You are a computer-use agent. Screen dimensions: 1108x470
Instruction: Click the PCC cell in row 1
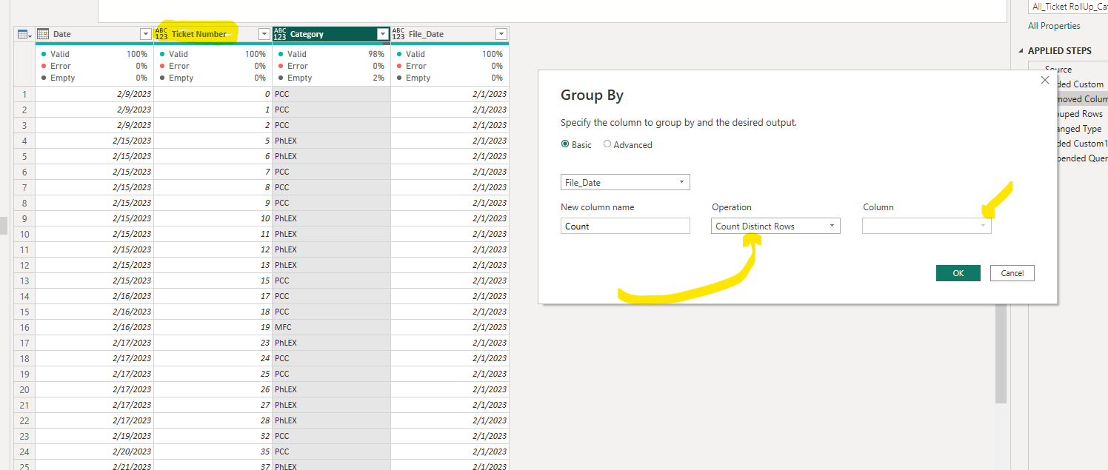pos(332,94)
